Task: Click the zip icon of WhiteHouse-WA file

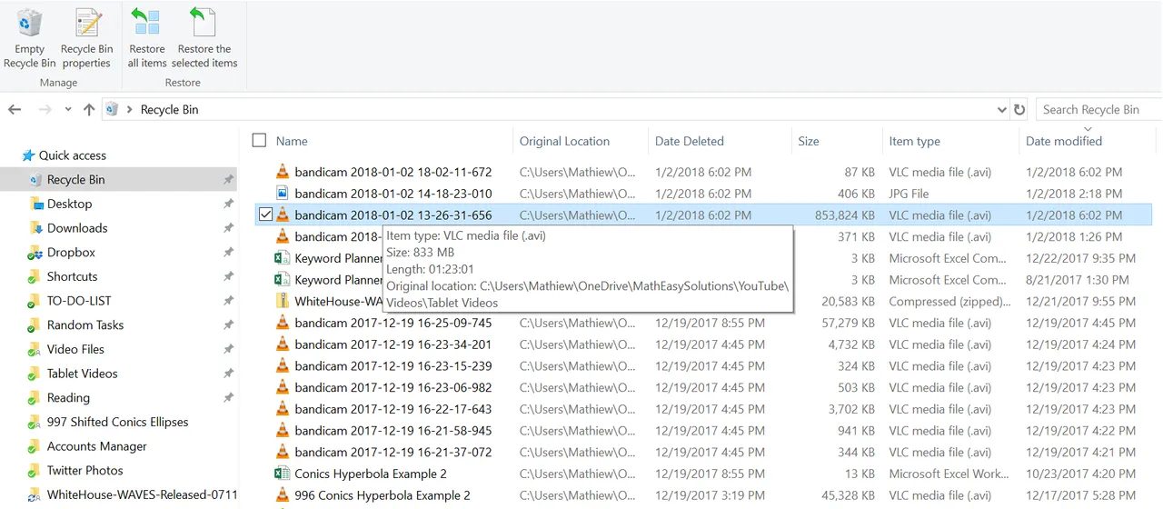Action: (x=282, y=301)
